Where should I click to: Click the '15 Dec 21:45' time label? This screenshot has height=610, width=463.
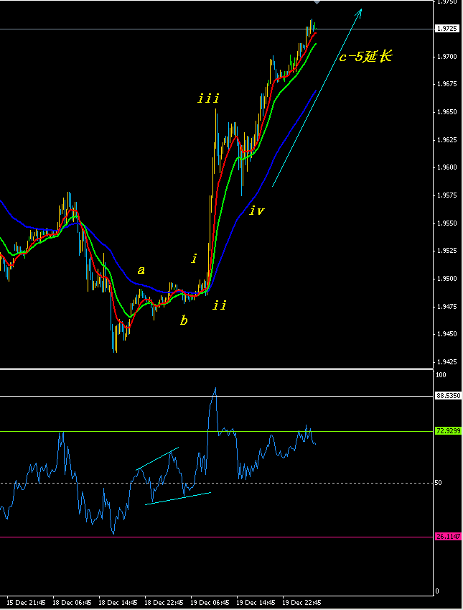tap(26, 603)
